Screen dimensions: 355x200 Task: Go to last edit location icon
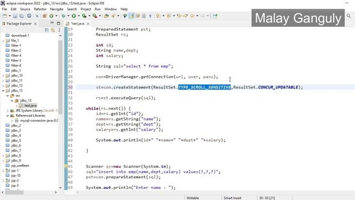click(179, 16)
